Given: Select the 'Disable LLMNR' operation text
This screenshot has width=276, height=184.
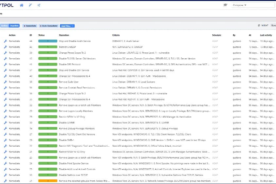Looking at the screenshot, I should (67, 122).
